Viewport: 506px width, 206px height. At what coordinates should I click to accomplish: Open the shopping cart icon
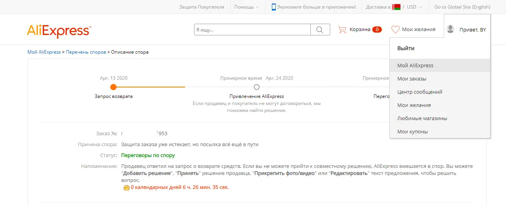(342, 30)
